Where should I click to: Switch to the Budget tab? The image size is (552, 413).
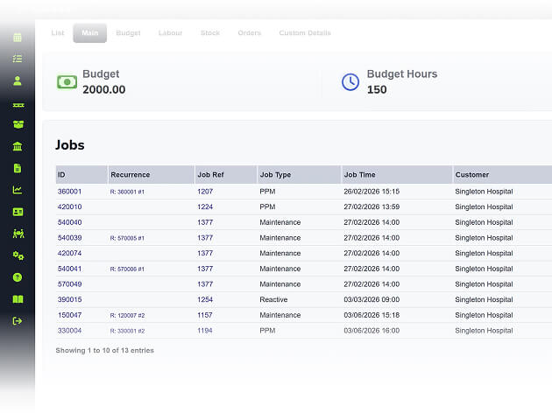click(128, 33)
